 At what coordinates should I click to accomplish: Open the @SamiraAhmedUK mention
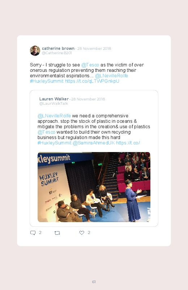pos(94,143)
